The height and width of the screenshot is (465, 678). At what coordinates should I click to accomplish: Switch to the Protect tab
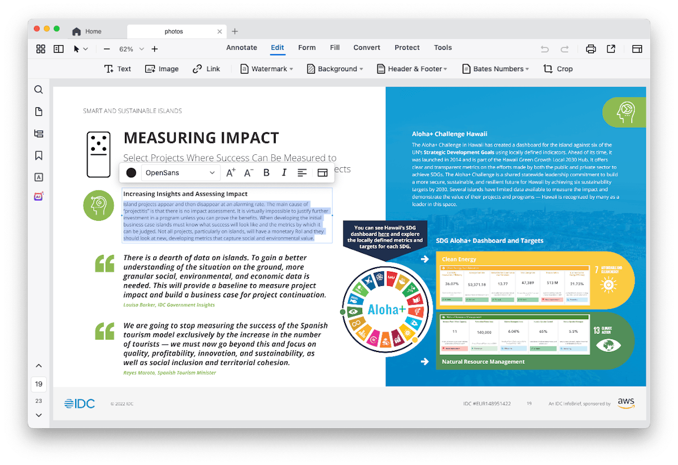(x=407, y=47)
